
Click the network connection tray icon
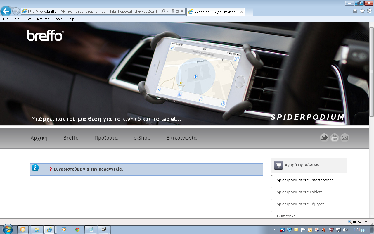338,230
